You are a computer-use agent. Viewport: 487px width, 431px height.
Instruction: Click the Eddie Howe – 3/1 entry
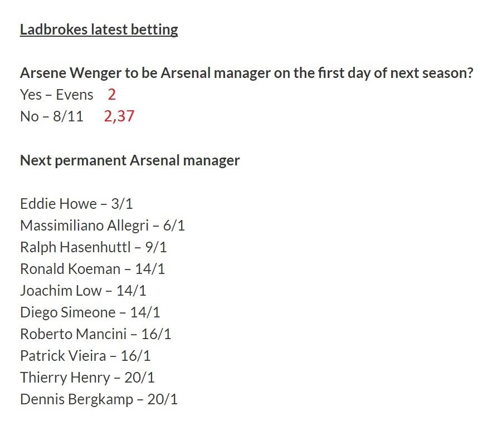(76, 204)
